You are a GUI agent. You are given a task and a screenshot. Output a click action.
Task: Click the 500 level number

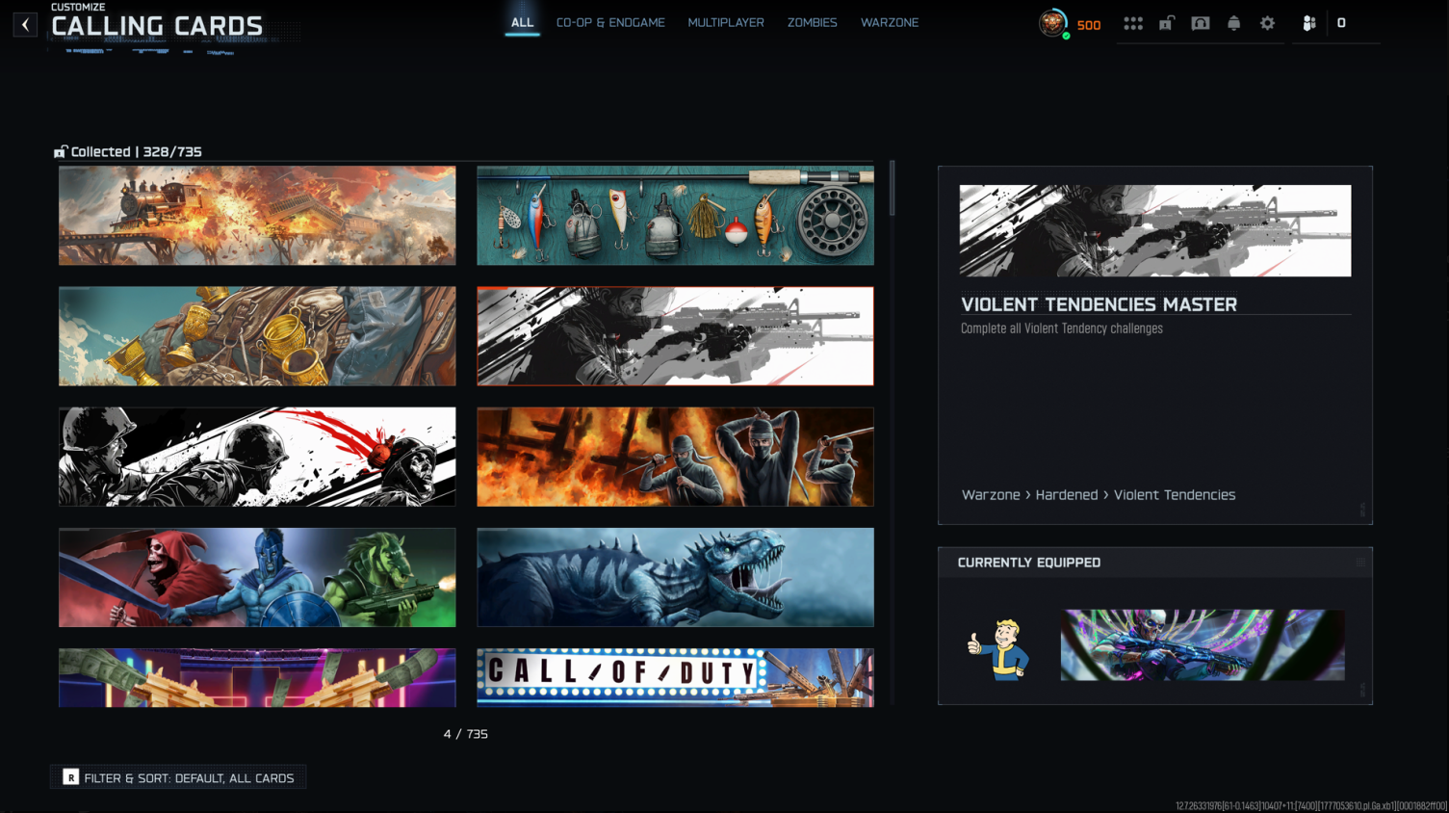tap(1089, 25)
